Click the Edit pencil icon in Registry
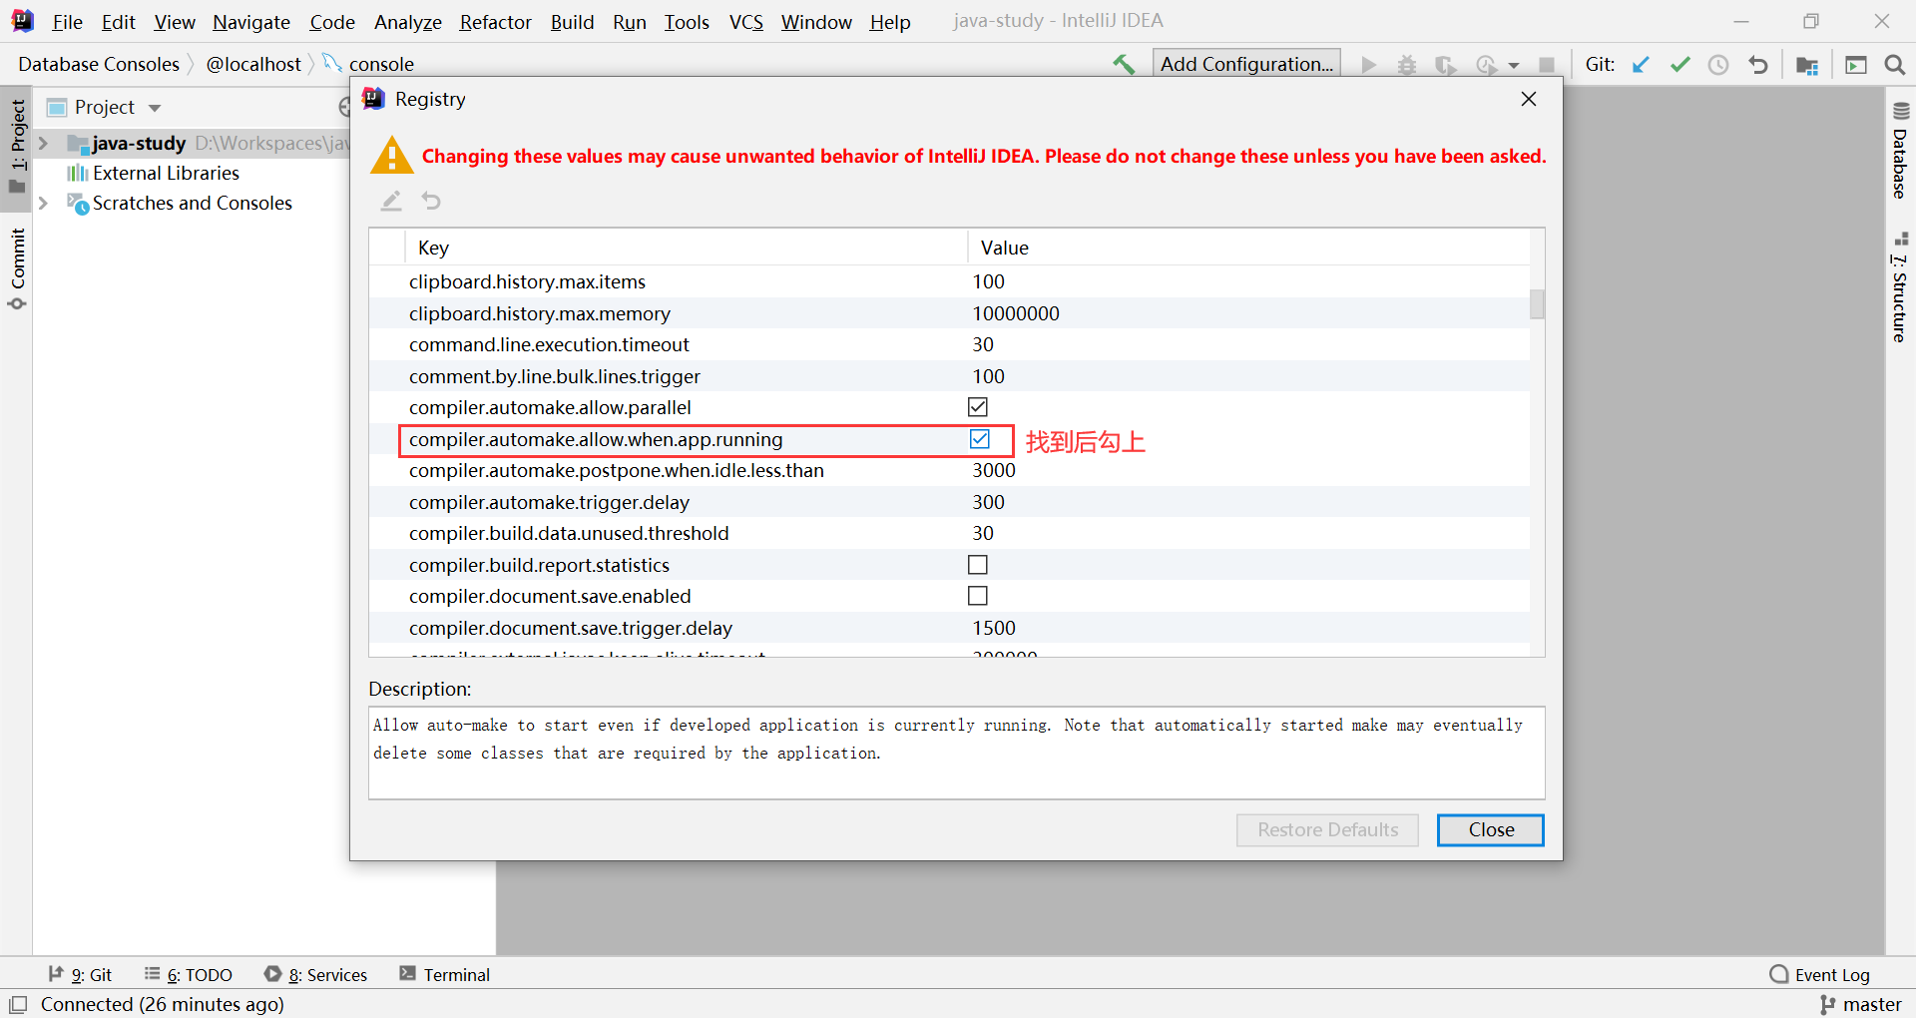1916x1018 pixels. pos(391,201)
